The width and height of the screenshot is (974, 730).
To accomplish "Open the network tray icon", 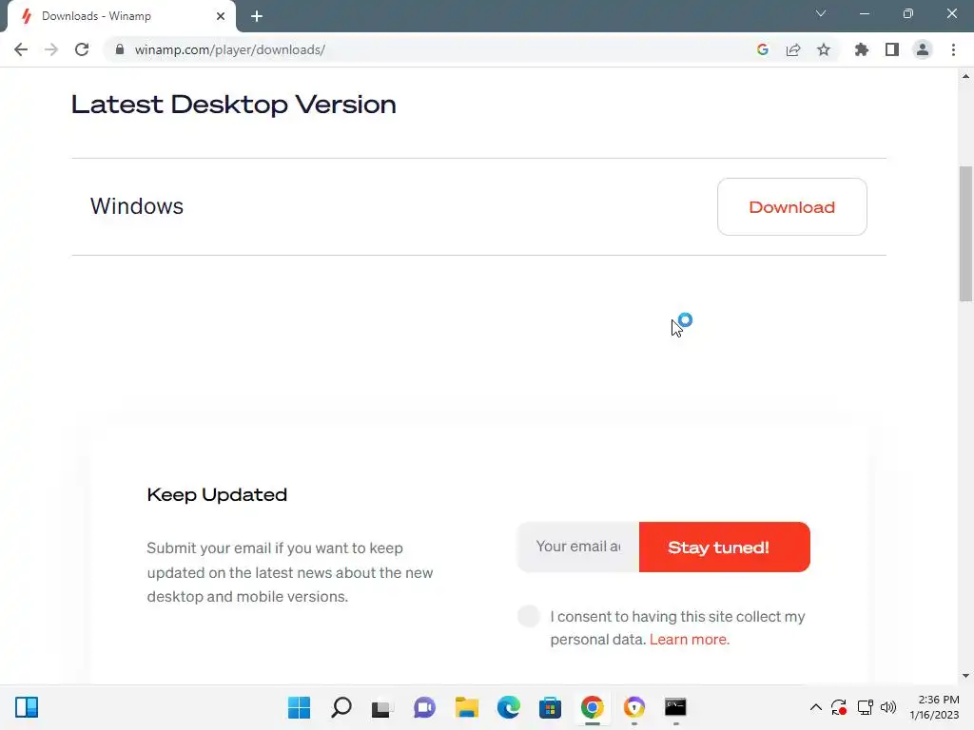I will tap(865, 707).
